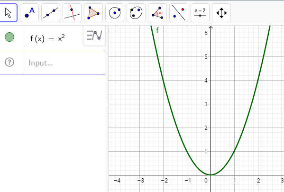Click the Input field in Algebra view
Screen dimensions: 284x192
coord(64,63)
